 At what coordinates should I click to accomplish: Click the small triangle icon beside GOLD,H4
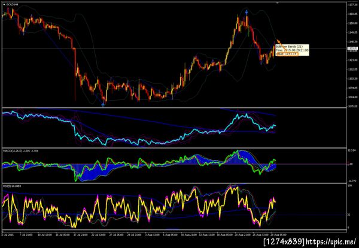pos(4,4)
